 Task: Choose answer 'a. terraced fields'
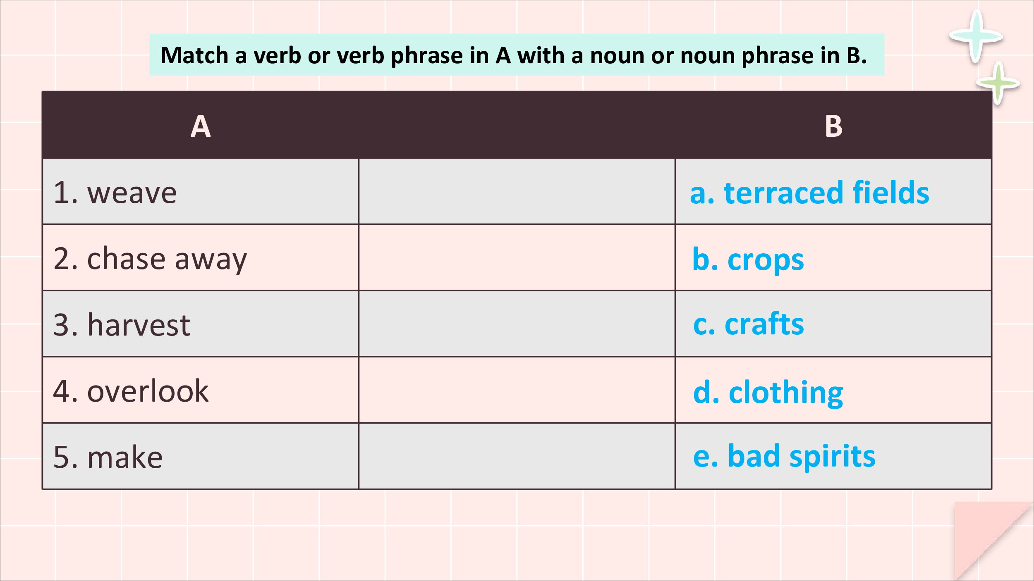pos(809,193)
